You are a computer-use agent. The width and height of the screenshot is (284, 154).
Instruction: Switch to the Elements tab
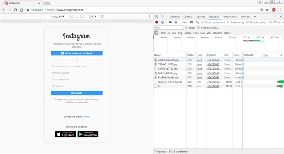tap(174, 17)
